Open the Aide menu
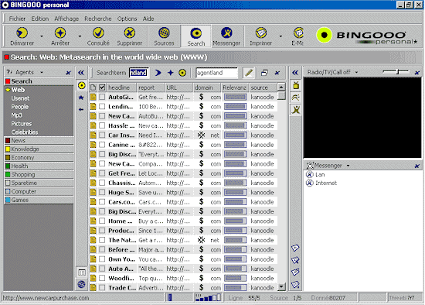Viewport: 425px width, 305px height. (148, 19)
